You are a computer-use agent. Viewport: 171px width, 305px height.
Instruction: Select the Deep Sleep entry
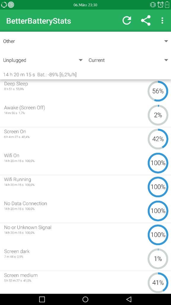85,91
